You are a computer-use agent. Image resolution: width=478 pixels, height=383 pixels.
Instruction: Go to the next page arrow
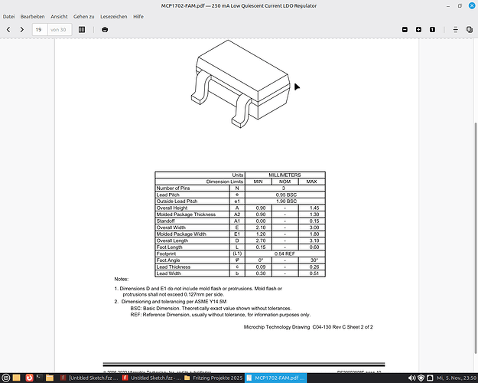click(x=22, y=29)
